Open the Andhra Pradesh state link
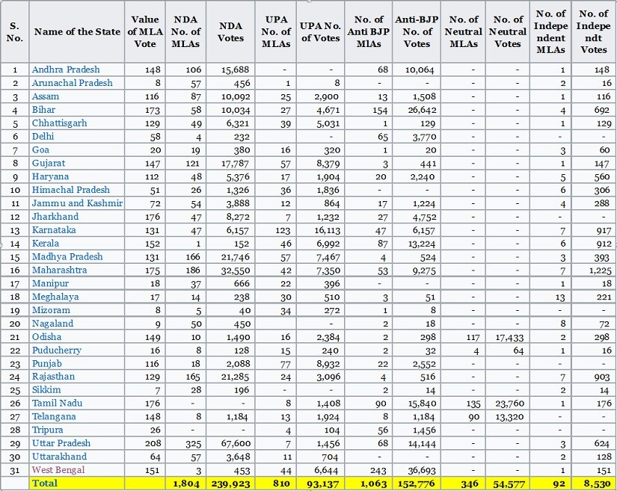Viewport: 617px width, 491px height. [x=66, y=70]
